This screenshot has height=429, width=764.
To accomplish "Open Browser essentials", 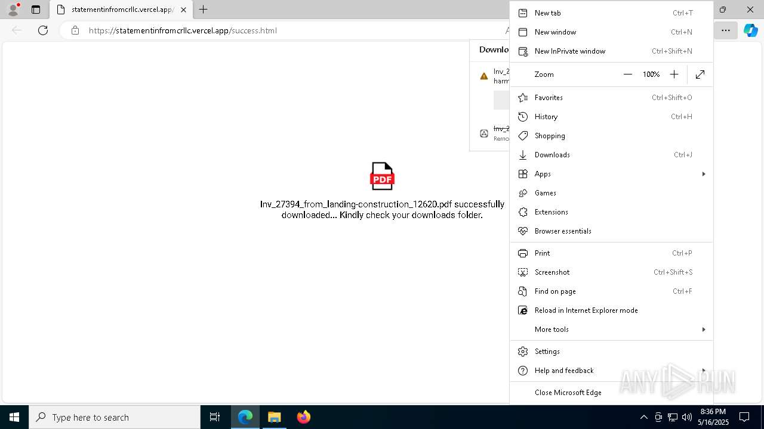I will [x=611, y=231].
